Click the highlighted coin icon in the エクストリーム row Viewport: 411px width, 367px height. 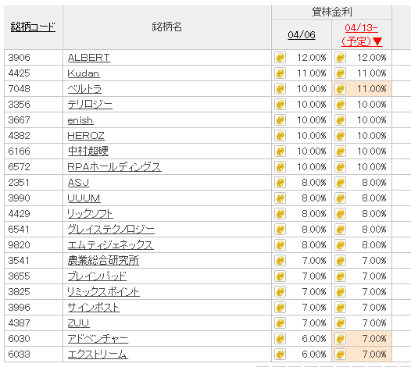click(x=340, y=355)
